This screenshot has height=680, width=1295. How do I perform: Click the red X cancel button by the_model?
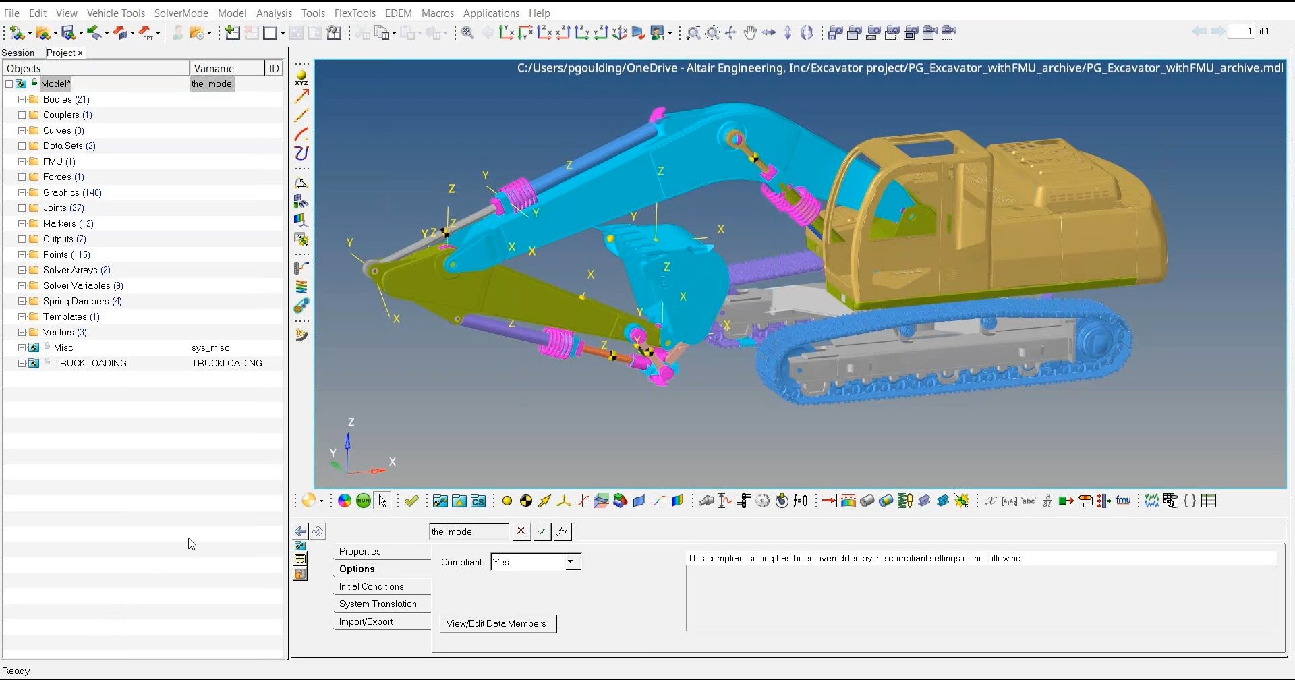[521, 532]
